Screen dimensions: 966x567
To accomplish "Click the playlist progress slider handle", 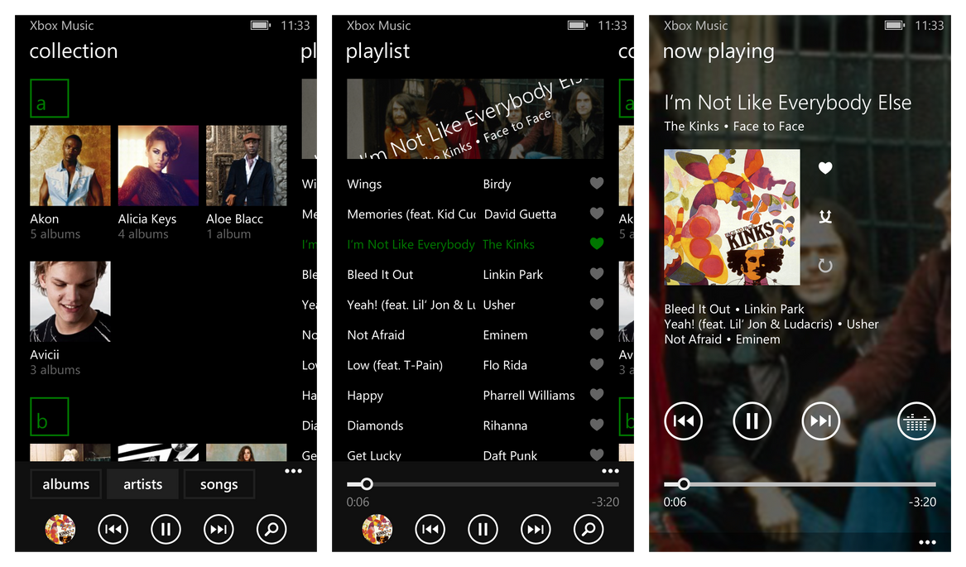I will tap(367, 484).
